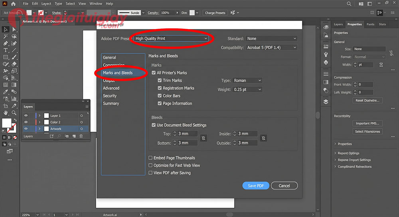Select the Line Segment tool
The image size is (399, 217).
14,50
